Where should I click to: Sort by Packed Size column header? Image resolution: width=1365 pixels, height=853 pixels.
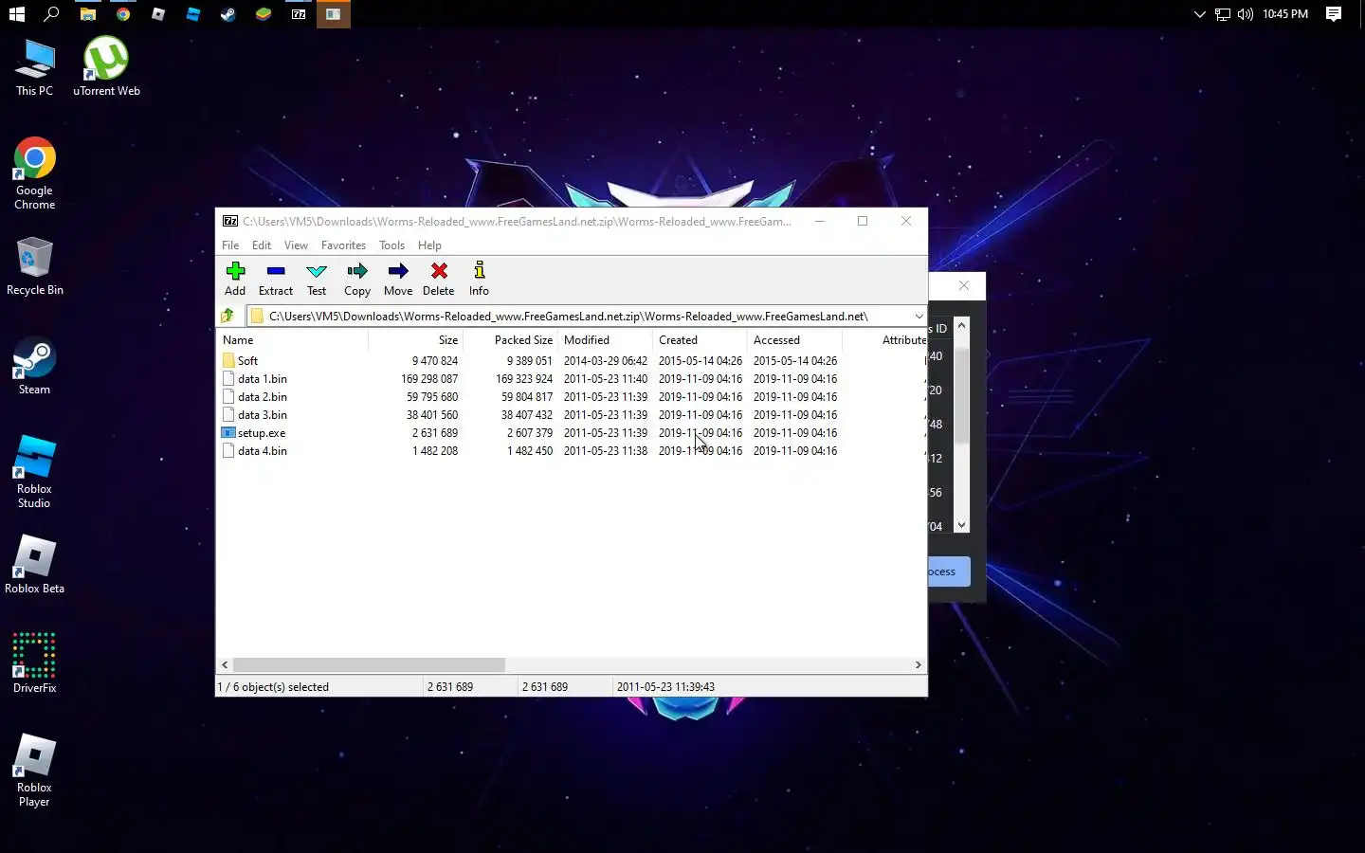click(x=511, y=340)
